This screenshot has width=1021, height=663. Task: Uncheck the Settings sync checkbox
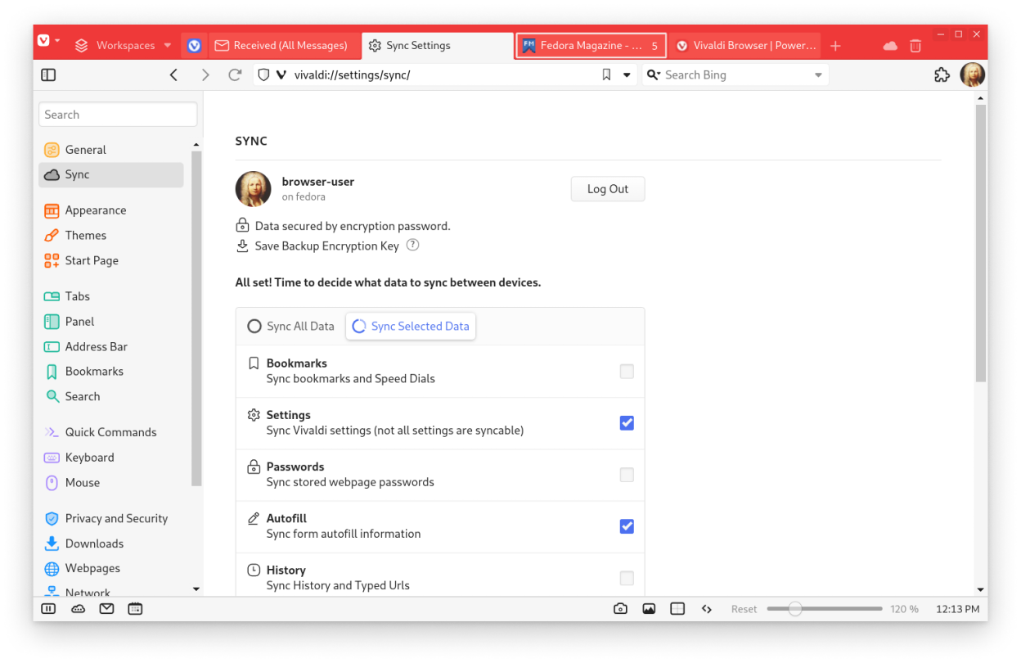click(x=627, y=423)
